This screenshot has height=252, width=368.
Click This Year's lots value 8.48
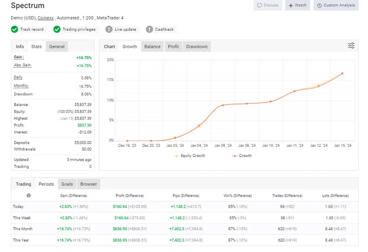(328, 240)
